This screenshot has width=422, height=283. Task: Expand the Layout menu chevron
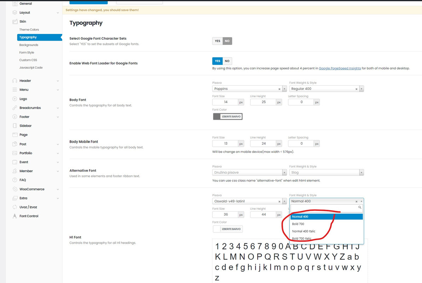(58, 13)
